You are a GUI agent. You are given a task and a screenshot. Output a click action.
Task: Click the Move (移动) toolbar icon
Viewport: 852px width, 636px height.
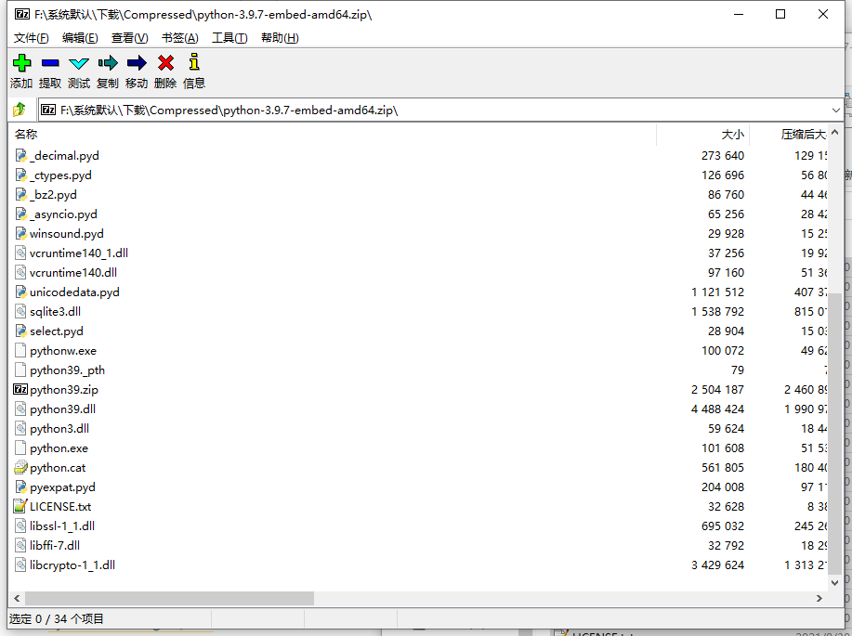pyautogui.click(x=137, y=63)
